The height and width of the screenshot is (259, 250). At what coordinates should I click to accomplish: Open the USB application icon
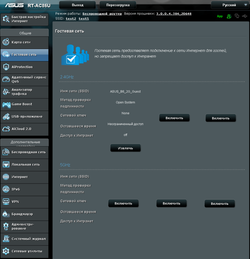click(6, 116)
